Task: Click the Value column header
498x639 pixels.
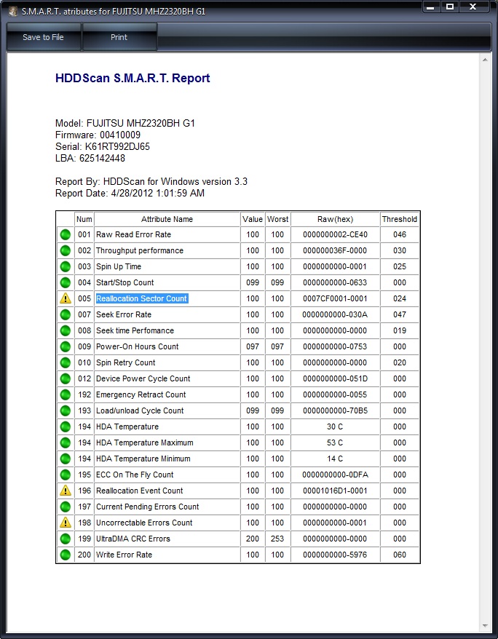Action: [x=253, y=219]
